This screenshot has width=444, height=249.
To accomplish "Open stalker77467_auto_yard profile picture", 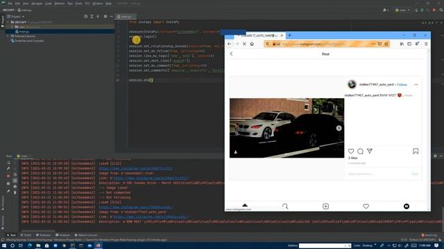I will 352,84.
